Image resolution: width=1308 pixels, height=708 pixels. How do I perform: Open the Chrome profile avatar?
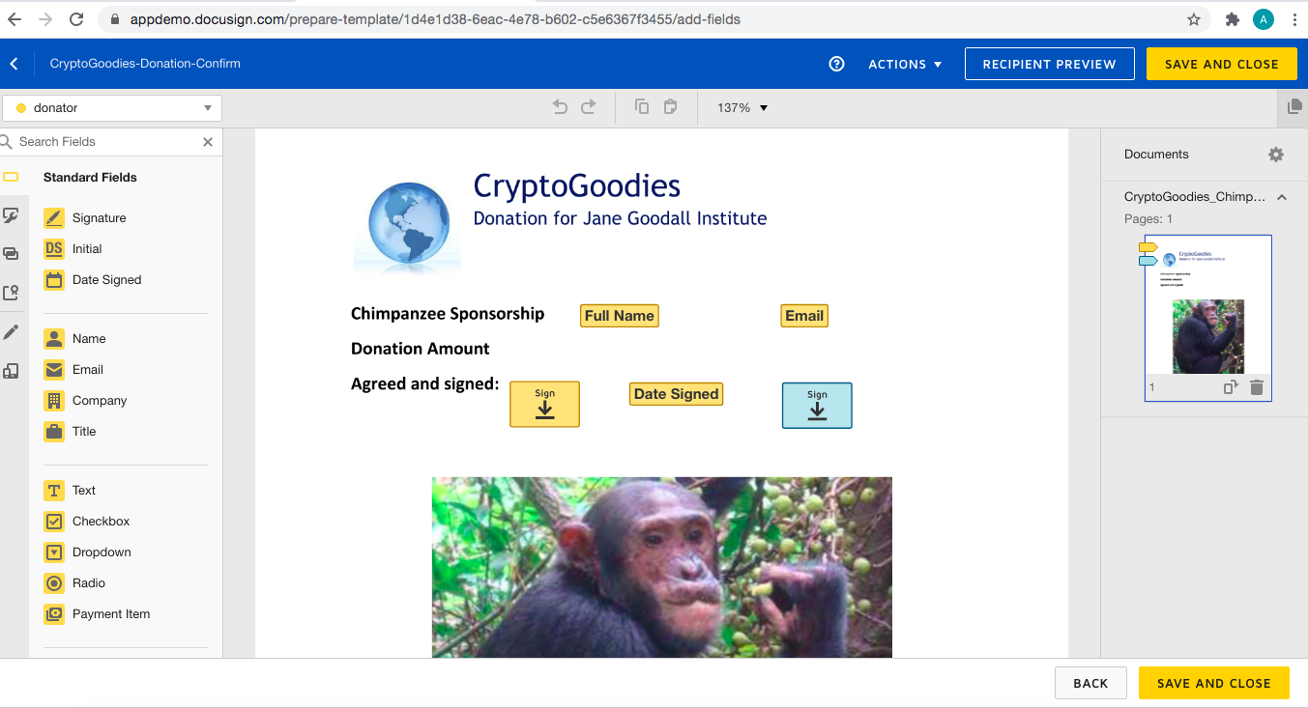pyautogui.click(x=1264, y=19)
